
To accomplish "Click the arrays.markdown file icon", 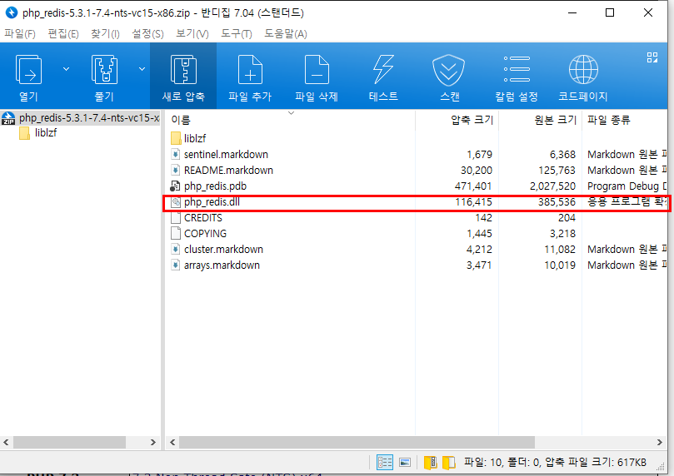I will tap(176, 265).
